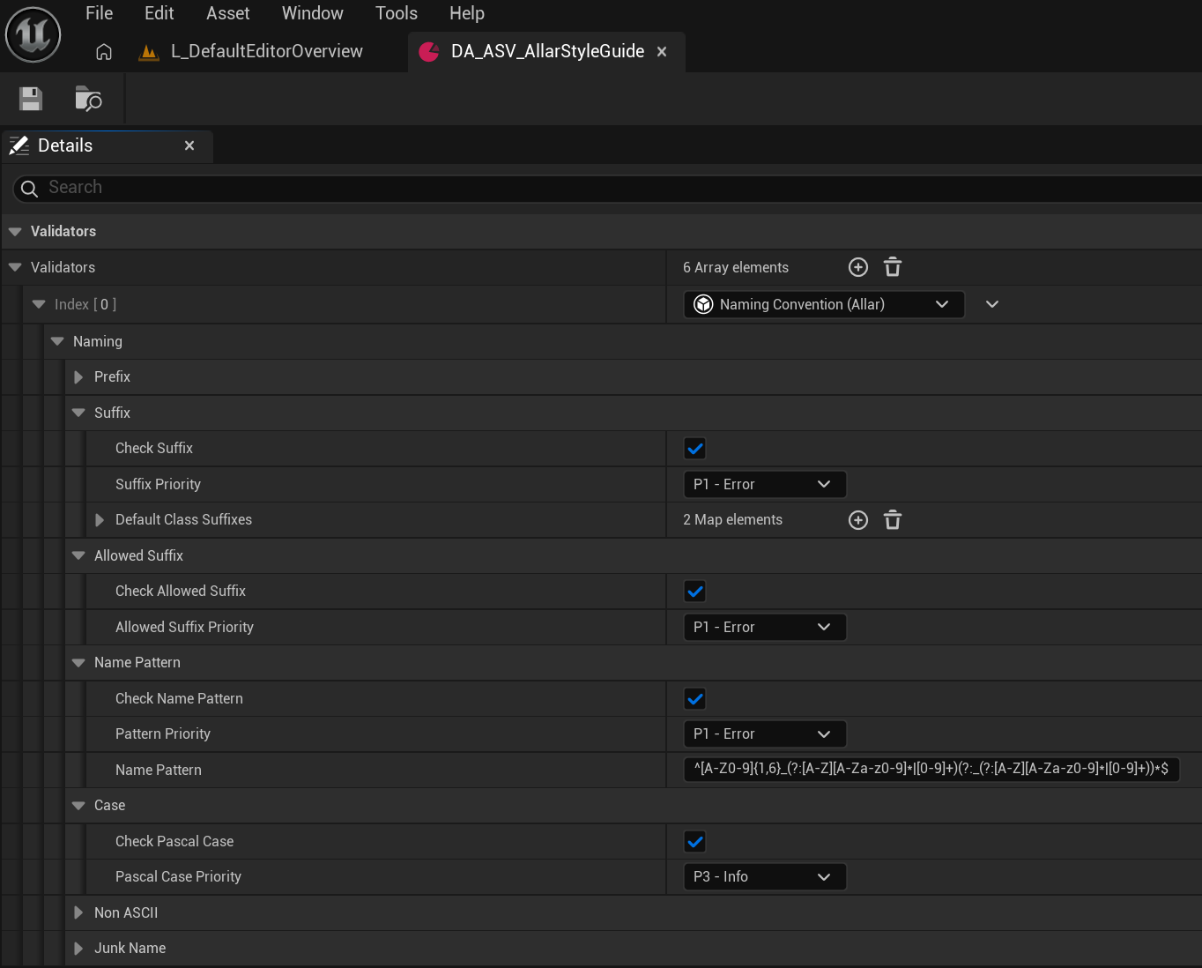Viewport: 1202px width, 968px height.
Task: Open Naming Convention (Allar) class dropdown
Action: pos(824,304)
